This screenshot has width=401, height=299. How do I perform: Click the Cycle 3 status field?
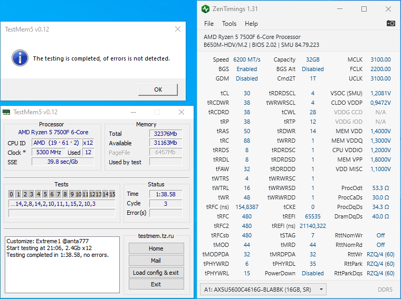tap(166, 204)
